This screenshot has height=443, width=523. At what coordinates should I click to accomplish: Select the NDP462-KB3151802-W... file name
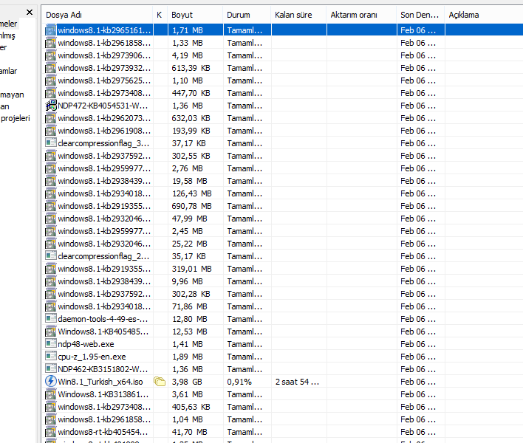tap(103, 369)
